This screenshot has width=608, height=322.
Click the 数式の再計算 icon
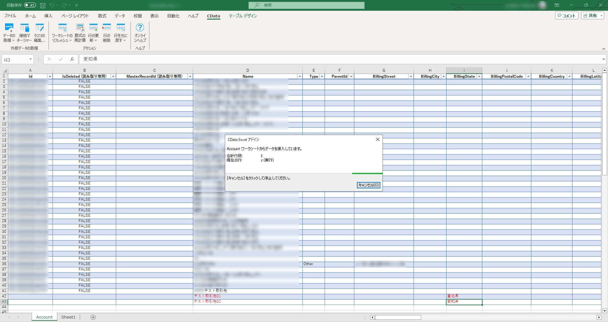tap(80, 28)
